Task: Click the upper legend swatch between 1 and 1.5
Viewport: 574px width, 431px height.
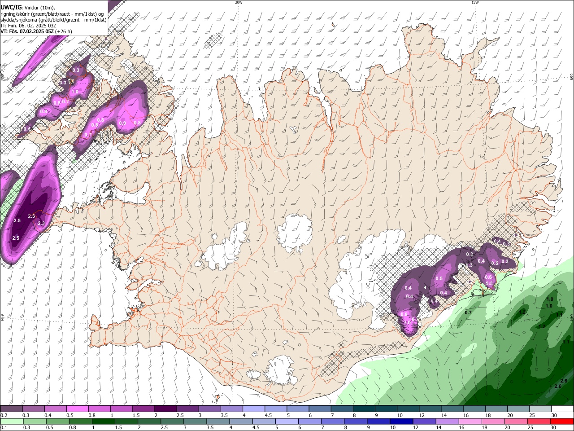Action: click(x=122, y=409)
